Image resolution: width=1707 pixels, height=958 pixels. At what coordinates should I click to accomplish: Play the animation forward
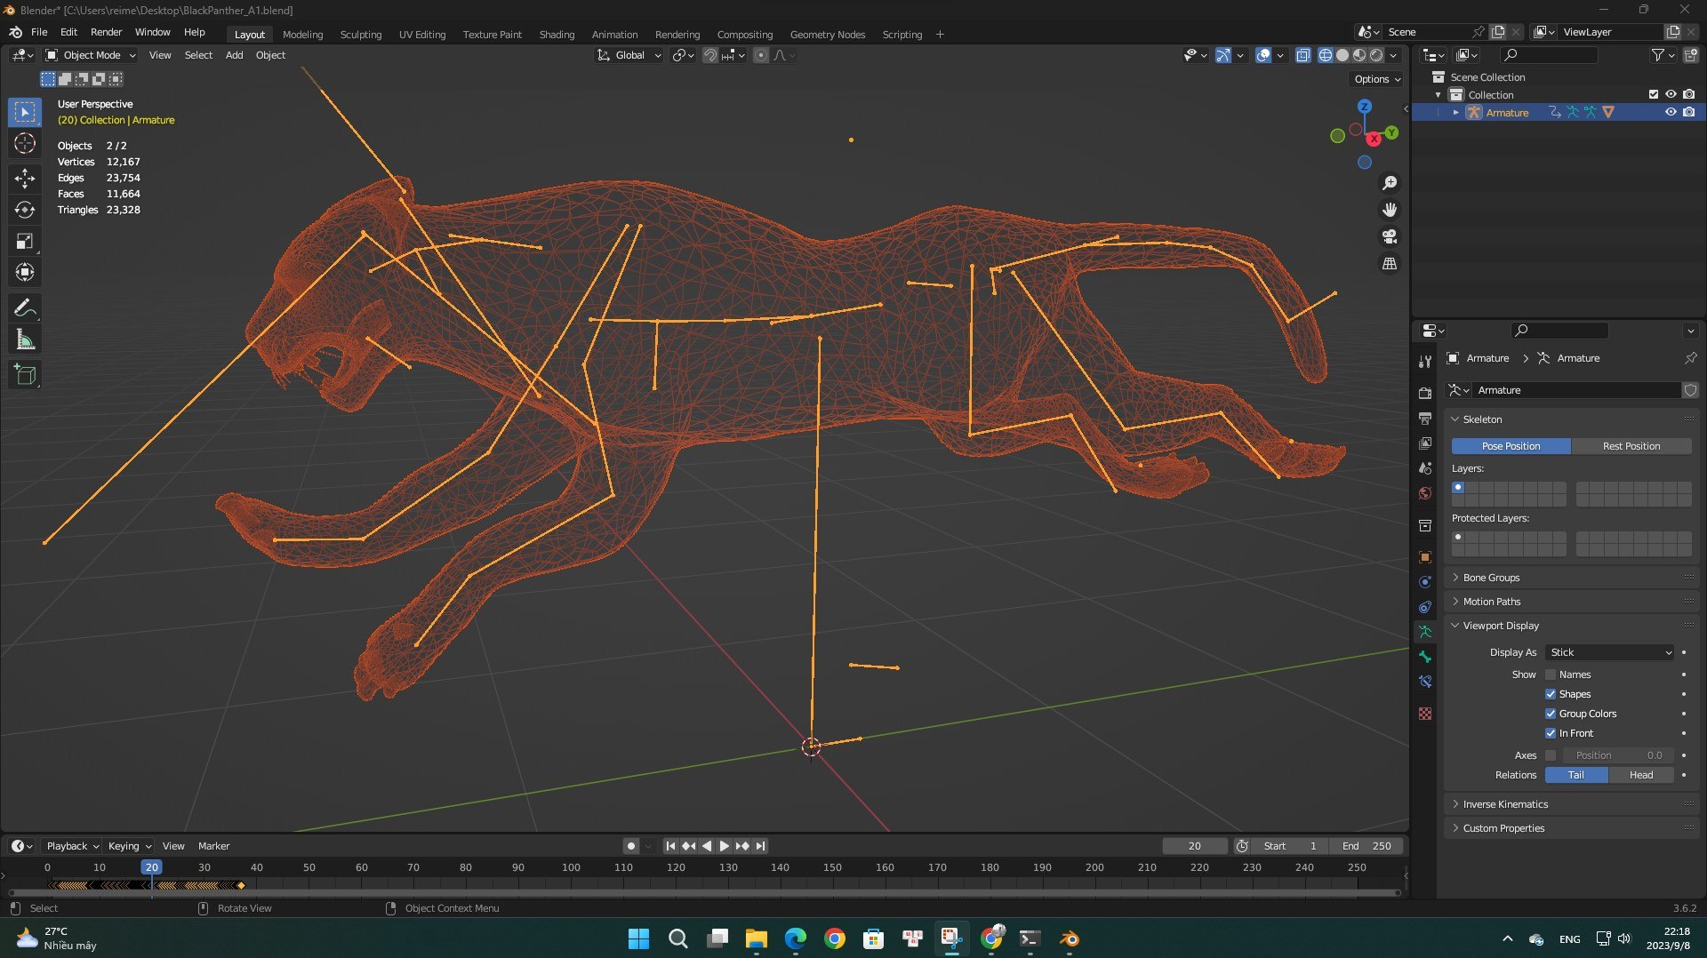[x=725, y=846]
